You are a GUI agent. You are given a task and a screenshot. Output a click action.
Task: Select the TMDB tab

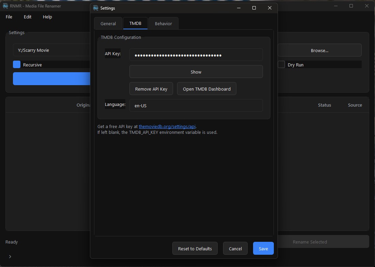pos(135,23)
